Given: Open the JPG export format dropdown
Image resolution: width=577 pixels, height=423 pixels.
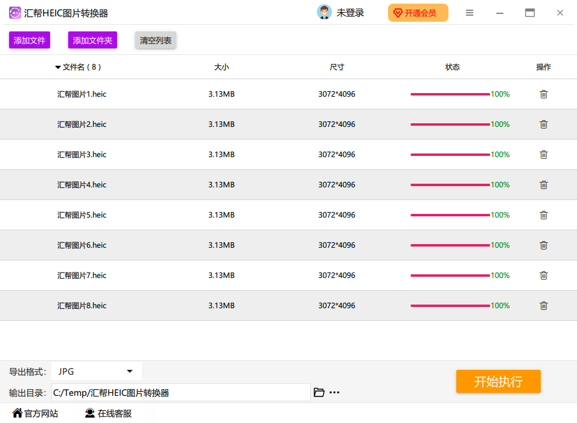Looking at the screenshot, I should (97, 372).
